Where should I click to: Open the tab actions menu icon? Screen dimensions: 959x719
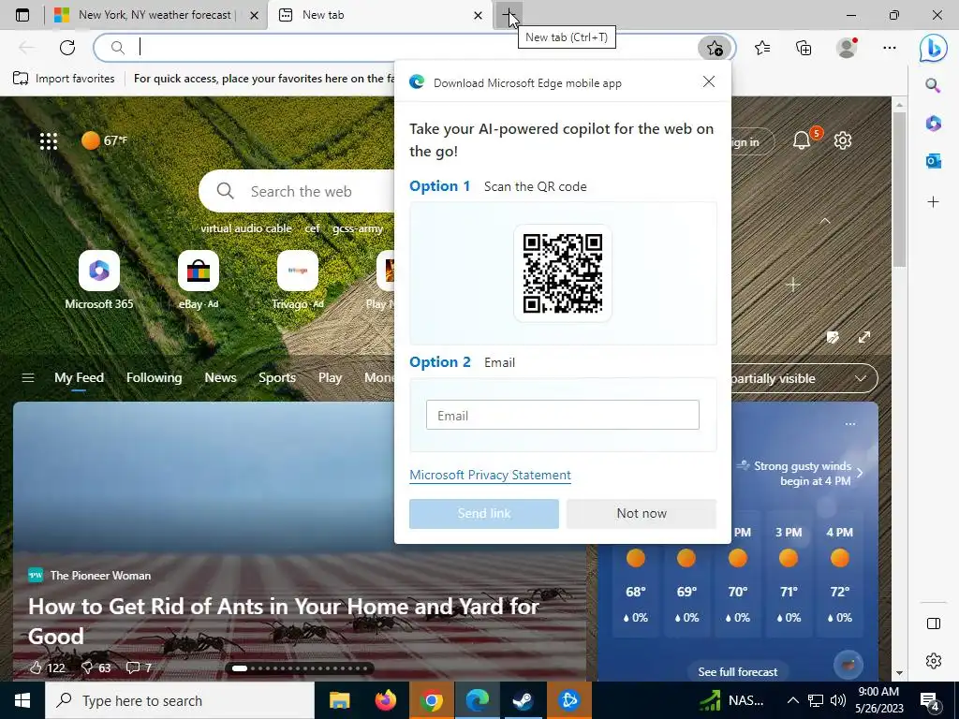tap(22, 15)
